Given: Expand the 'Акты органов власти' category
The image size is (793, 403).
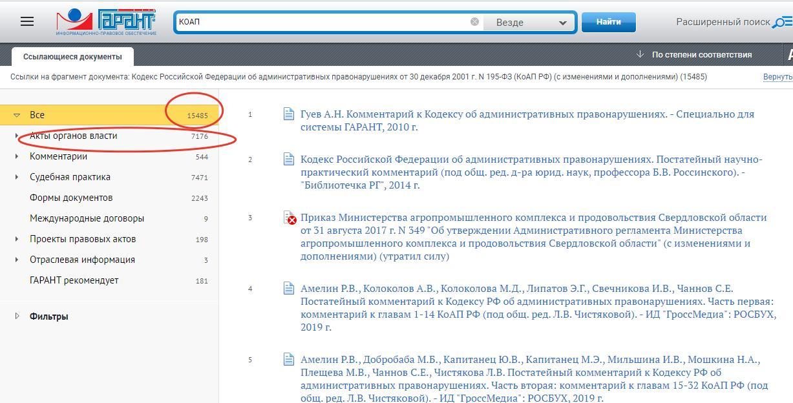Looking at the screenshot, I should click(x=17, y=136).
